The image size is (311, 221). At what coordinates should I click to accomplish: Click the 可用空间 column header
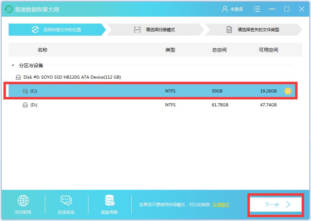click(x=268, y=50)
